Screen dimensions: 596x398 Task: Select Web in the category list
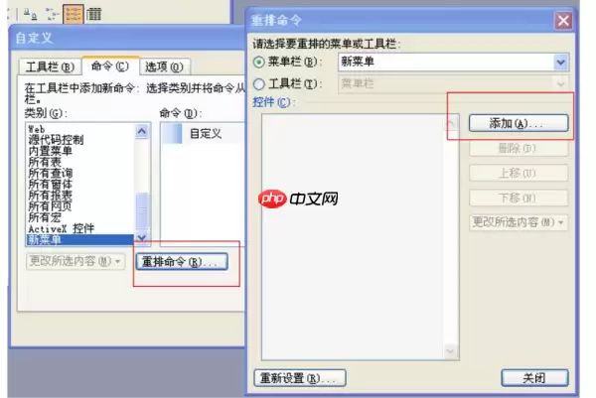tap(80, 129)
